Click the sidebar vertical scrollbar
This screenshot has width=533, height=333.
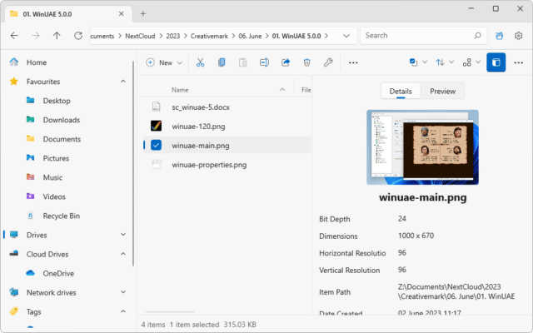click(x=133, y=163)
